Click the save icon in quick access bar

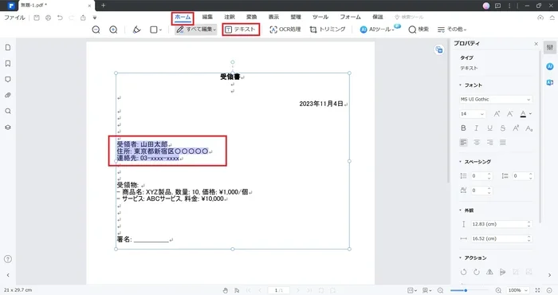pos(37,18)
